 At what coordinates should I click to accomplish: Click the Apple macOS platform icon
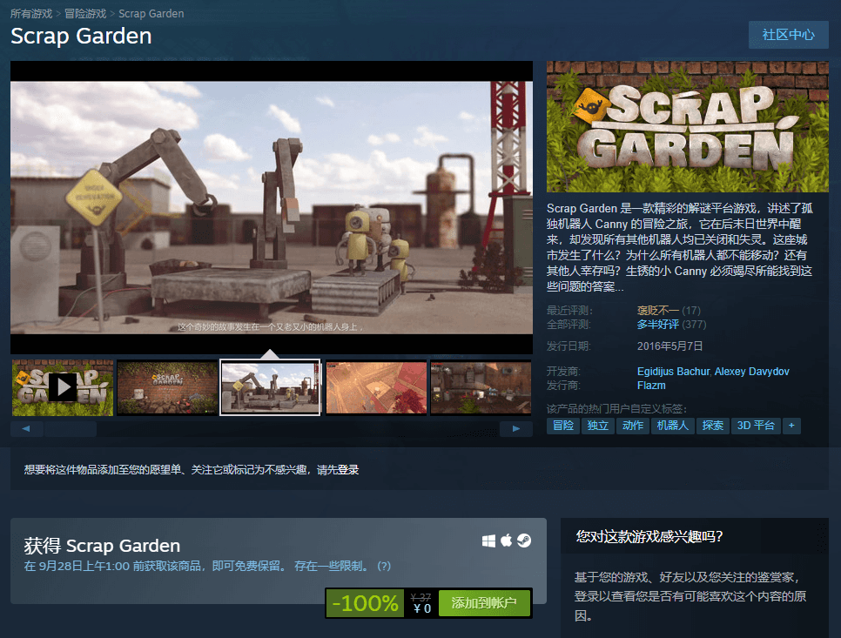507,541
